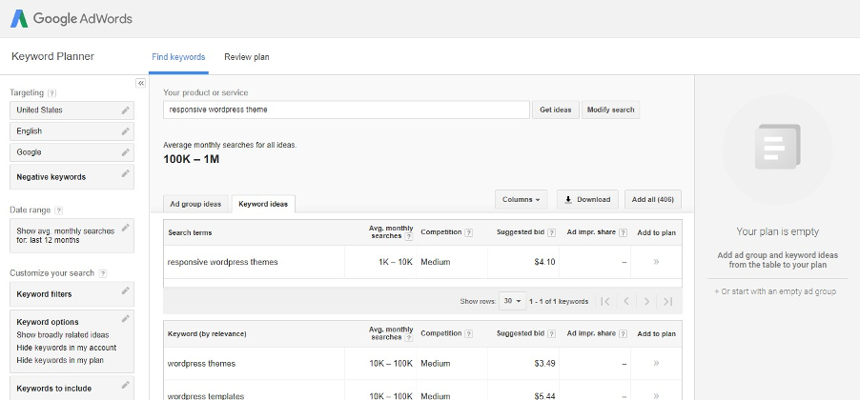Open Suggested bid help icon in Keyword relevance table
The width and height of the screenshot is (860, 400).
click(551, 333)
